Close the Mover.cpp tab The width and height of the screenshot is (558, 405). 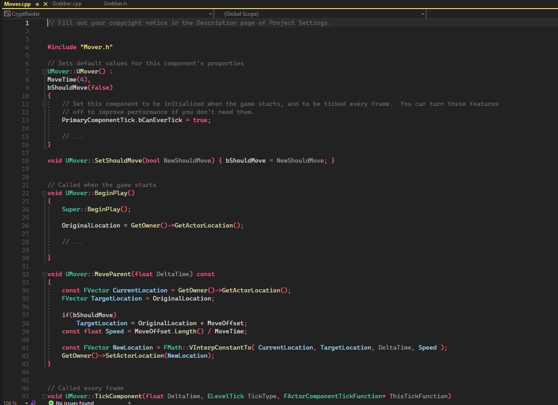(x=45, y=4)
